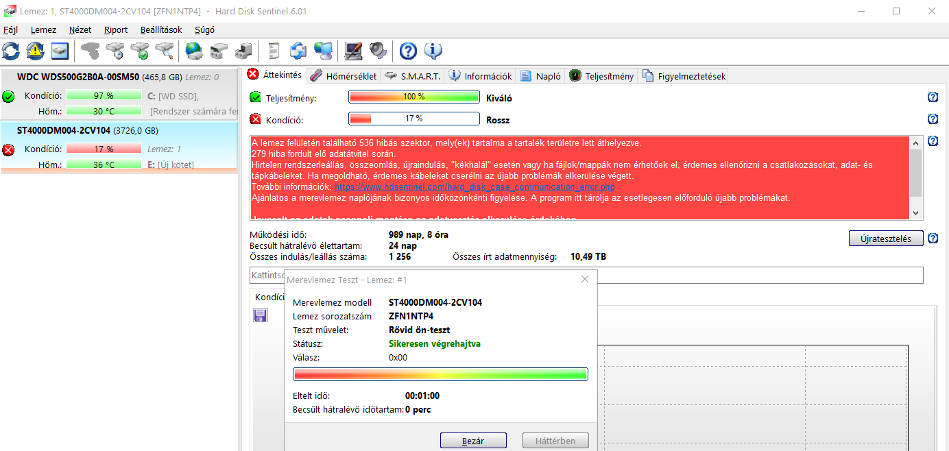949x451 pixels.
Task: Click the Kattints comment input field
Action: [x=586, y=275]
